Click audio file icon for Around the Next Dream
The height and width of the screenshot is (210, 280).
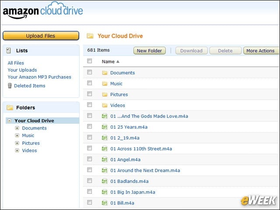coord(105,171)
